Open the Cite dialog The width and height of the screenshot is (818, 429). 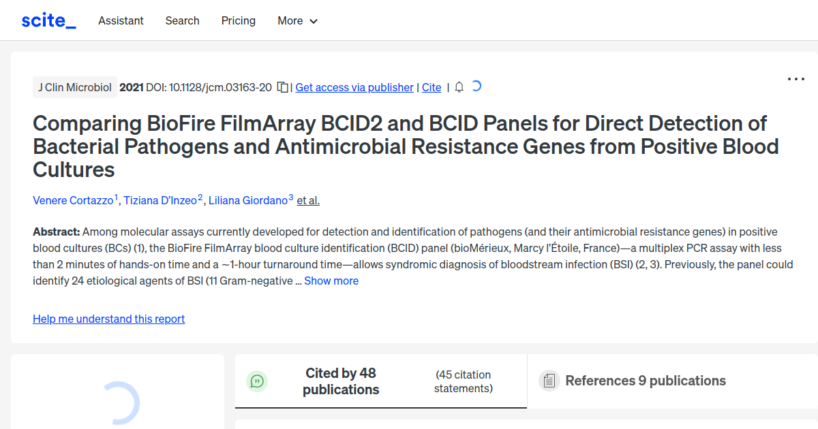tap(431, 87)
